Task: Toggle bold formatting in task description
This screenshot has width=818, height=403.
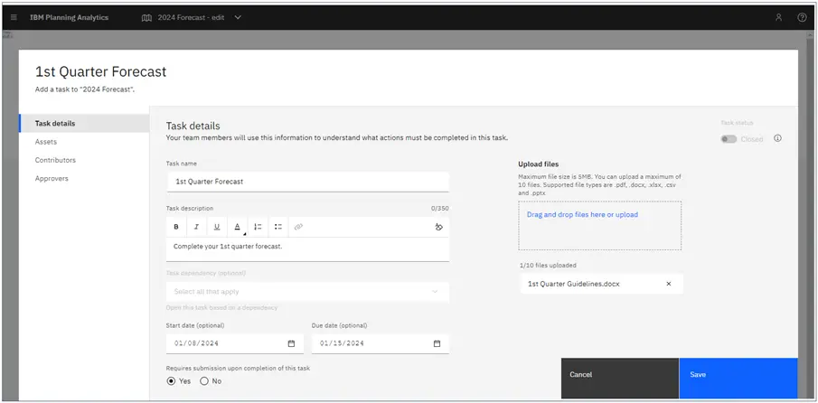Action: click(x=176, y=227)
